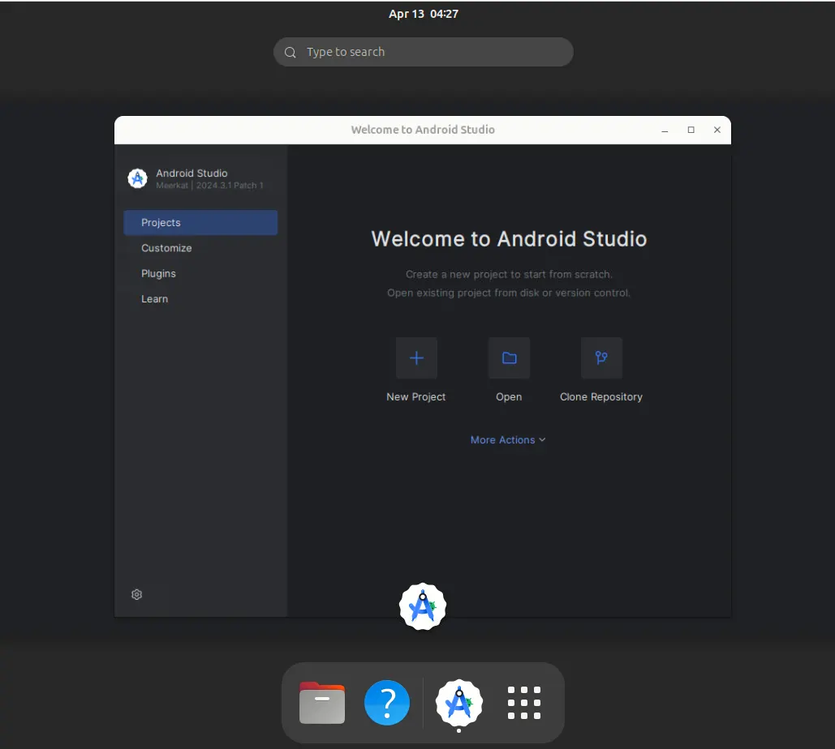Maximize the Welcome to Android Studio window

[x=691, y=131]
